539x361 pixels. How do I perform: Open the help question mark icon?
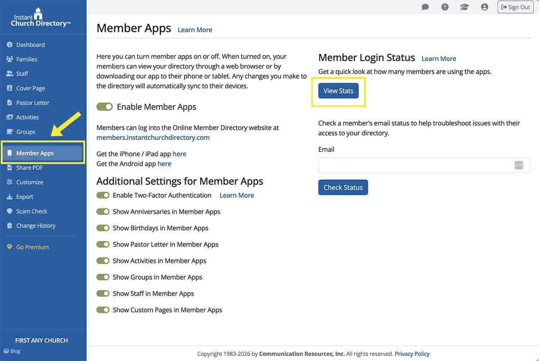tap(445, 7)
